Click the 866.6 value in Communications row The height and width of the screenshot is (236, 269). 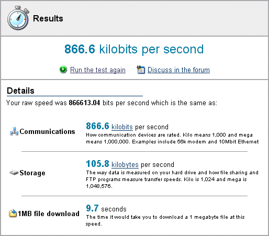click(97, 126)
